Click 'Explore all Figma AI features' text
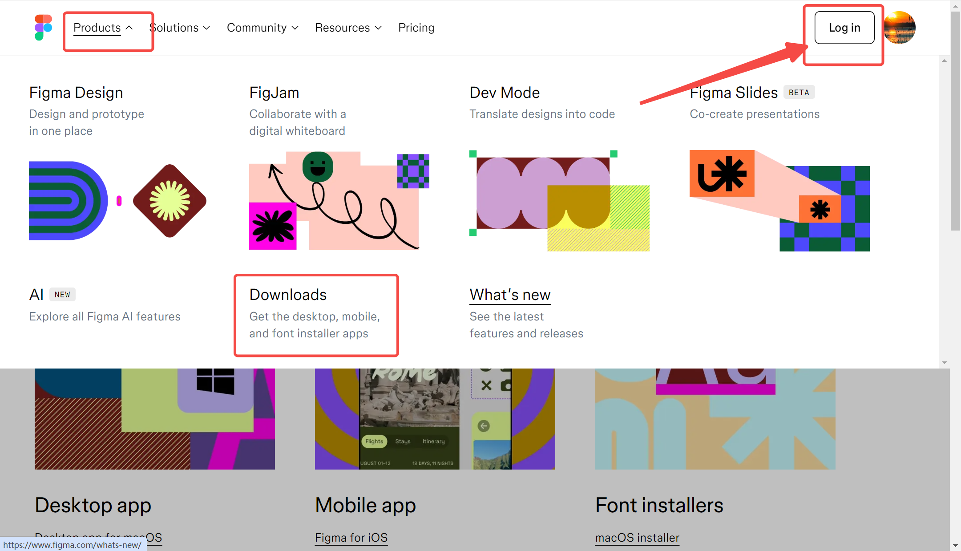The image size is (961, 551). tap(105, 316)
